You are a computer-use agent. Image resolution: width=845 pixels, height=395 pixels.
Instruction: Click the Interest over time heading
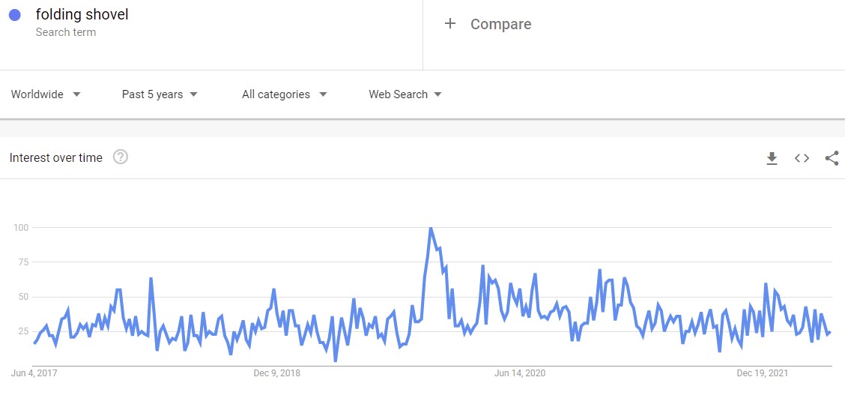(56, 158)
